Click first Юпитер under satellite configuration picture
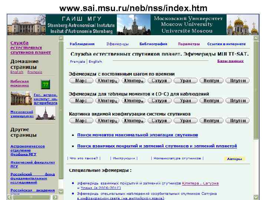267x200 pixels. [107, 121]
